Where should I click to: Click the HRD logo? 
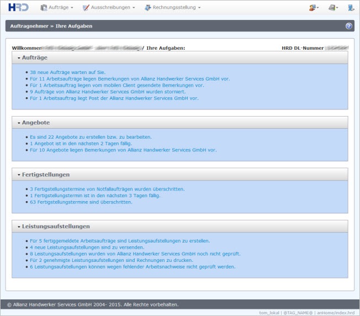pos(18,7)
